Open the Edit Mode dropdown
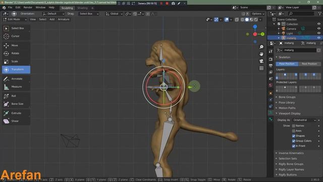The width and height of the screenshot is (323, 182). click(x=15, y=19)
